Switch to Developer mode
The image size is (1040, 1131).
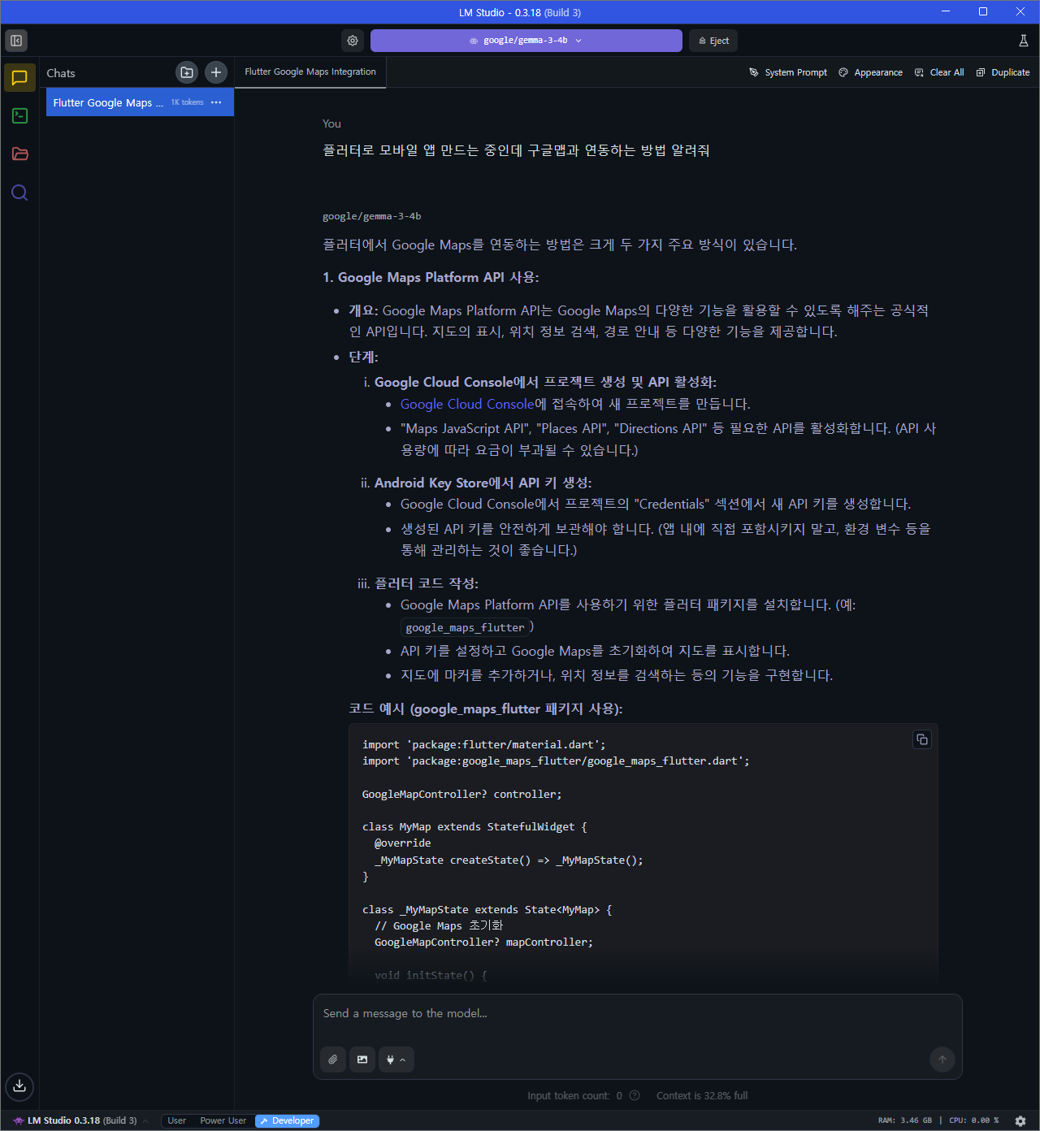coord(287,1120)
